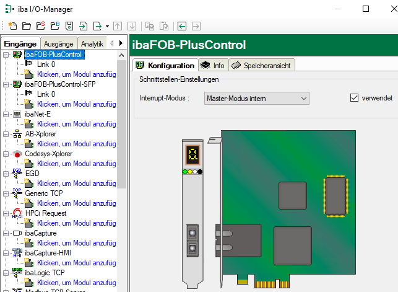Open the export dropdown arrow in toolbar
The height and width of the screenshot is (292, 398).
(x=108, y=26)
